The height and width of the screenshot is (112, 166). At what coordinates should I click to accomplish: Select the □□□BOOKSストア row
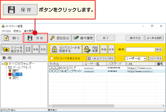click(x=107, y=68)
